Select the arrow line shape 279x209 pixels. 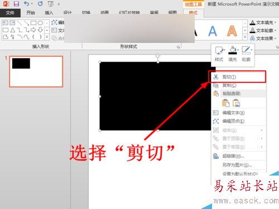click(x=26, y=23)
